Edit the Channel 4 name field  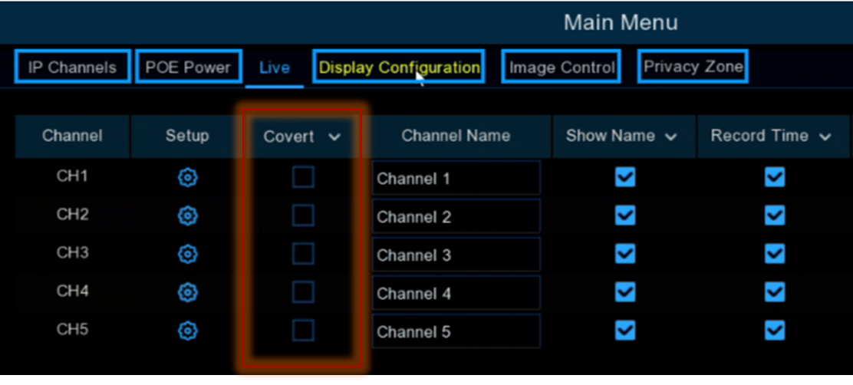(456, 293)
